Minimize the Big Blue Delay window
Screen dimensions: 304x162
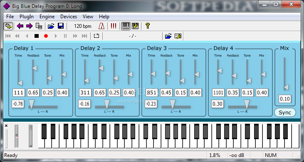pyautogui.click(x=264, y=4)
